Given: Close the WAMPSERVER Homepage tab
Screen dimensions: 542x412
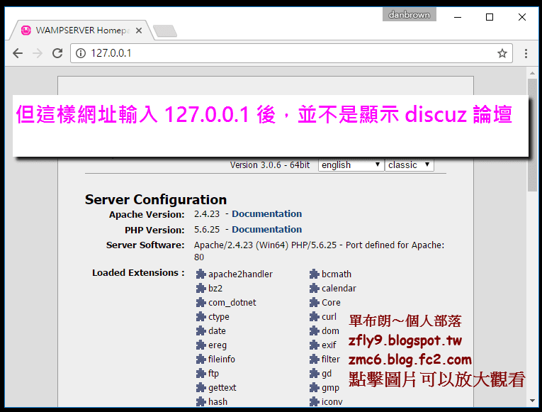Looking at the screenshot, I should click(x=139, y=30).
